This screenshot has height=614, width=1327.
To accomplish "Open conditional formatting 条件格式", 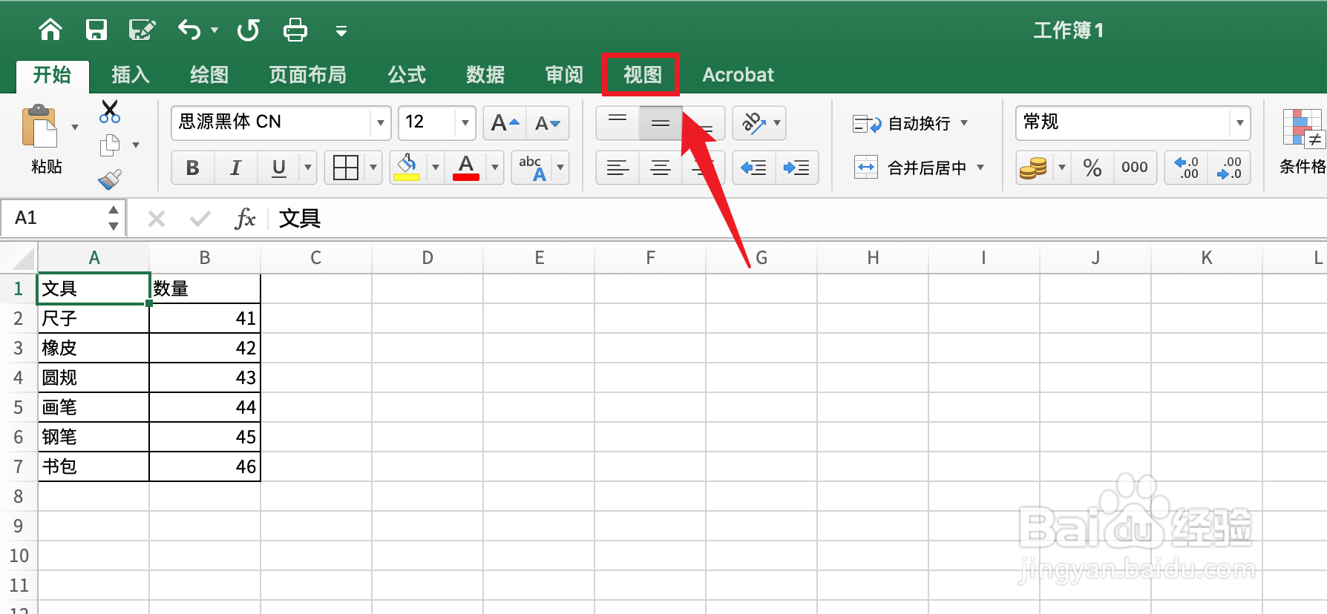I will click(x=1303, y=141).
